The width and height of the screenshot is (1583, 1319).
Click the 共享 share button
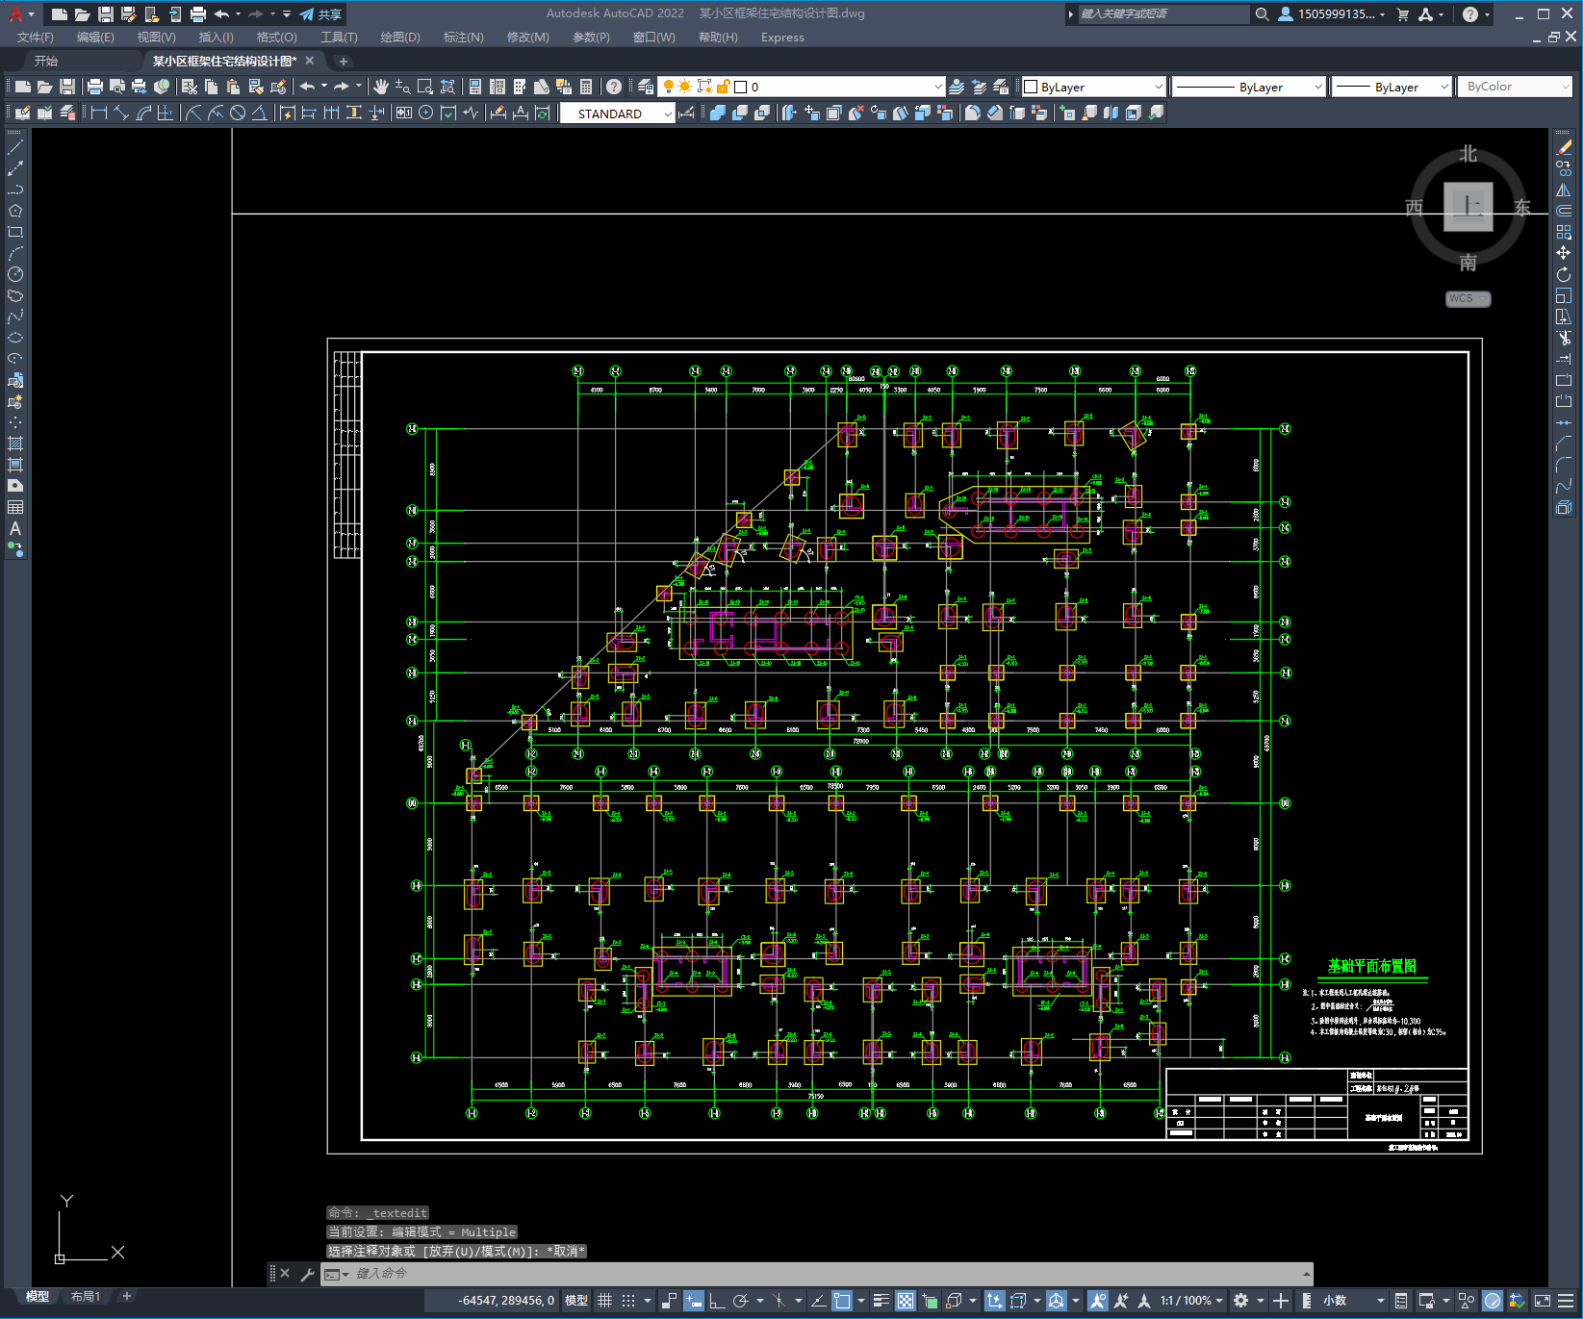coord(320,14)
